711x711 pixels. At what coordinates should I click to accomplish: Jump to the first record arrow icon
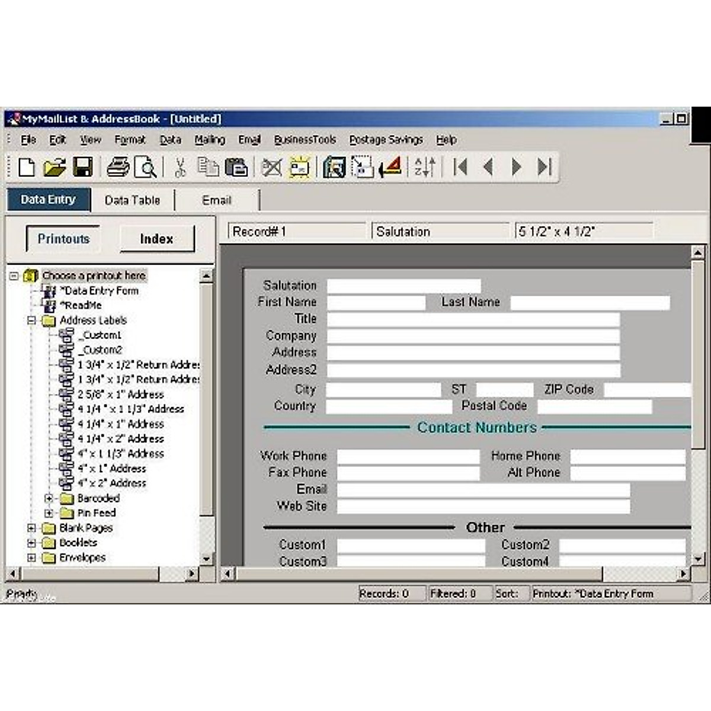460,168
